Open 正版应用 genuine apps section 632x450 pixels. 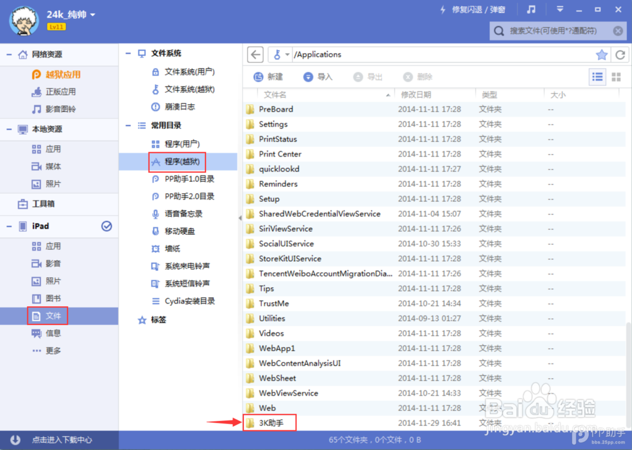[54, 92]
